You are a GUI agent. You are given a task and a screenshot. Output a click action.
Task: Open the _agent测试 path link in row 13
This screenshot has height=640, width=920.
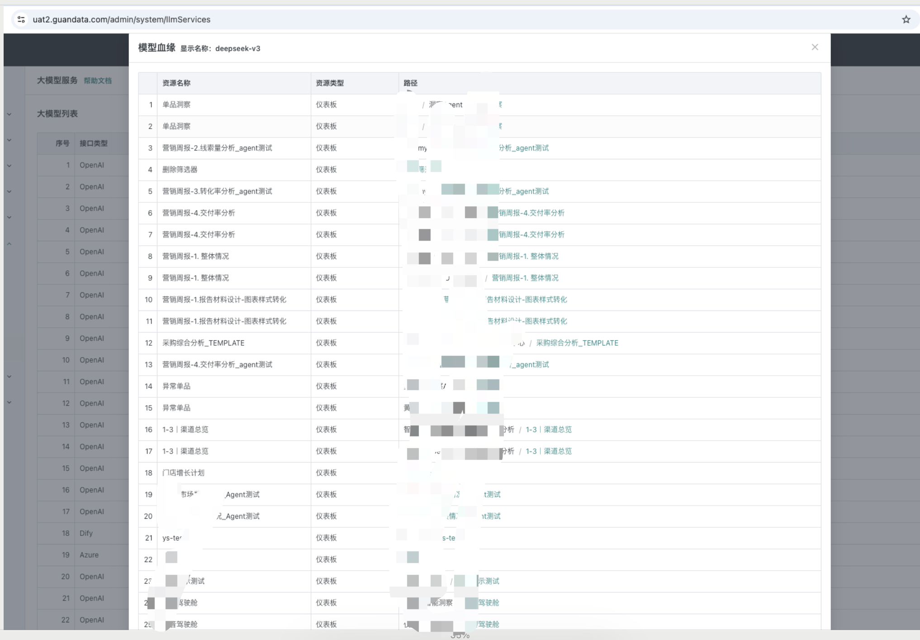[530, 365]
